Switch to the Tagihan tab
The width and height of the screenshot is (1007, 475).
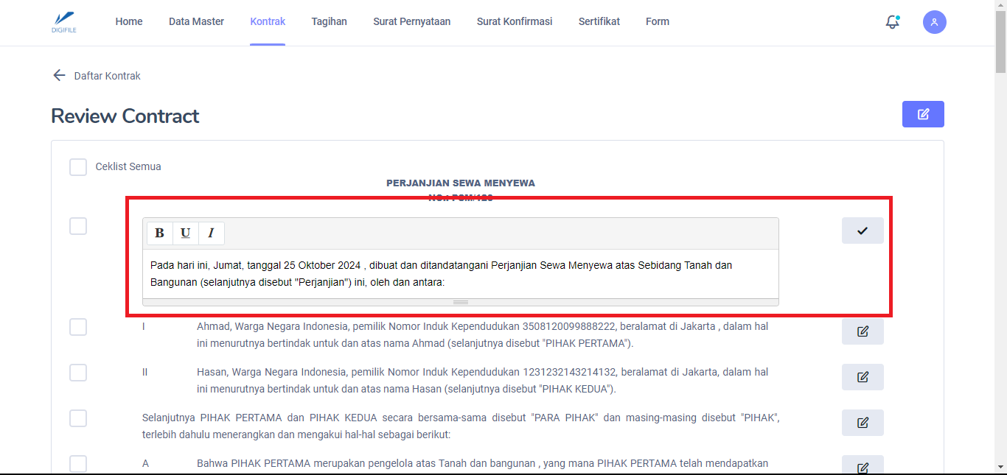[x=329, y=21]
